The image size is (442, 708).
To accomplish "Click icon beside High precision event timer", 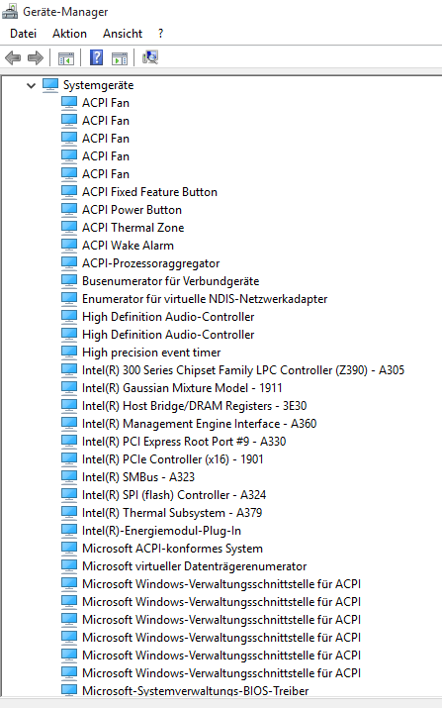I will pyautogui.click(x=69, y=353).
